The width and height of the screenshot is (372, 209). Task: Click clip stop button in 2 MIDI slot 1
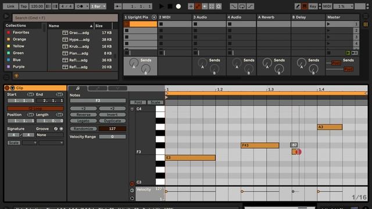pos(161,24)
